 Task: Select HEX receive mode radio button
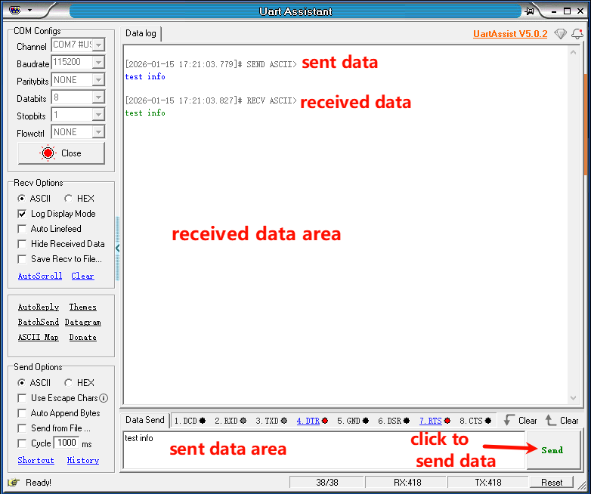point(68,198)
